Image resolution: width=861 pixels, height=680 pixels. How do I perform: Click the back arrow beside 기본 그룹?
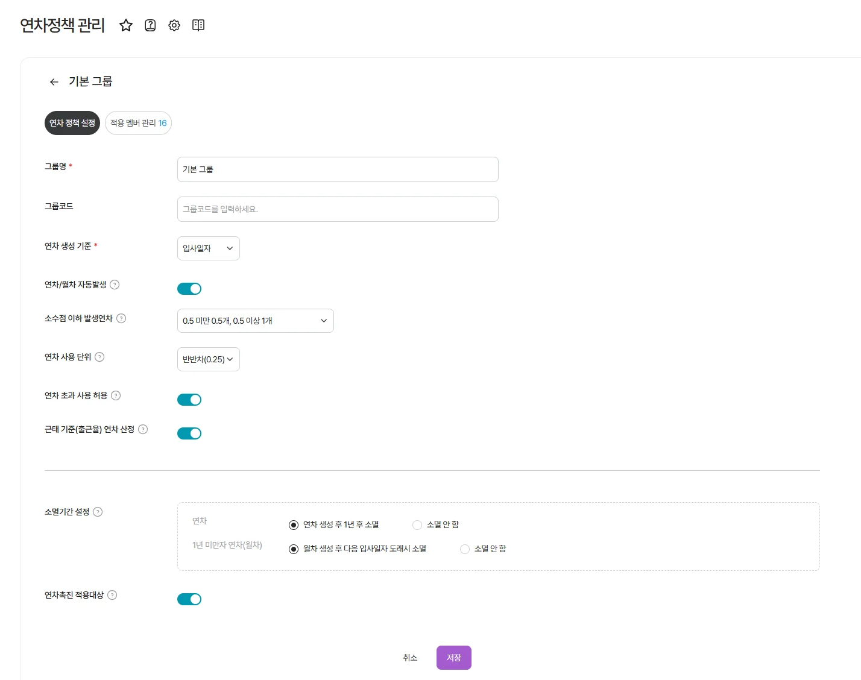click(54, 81)
